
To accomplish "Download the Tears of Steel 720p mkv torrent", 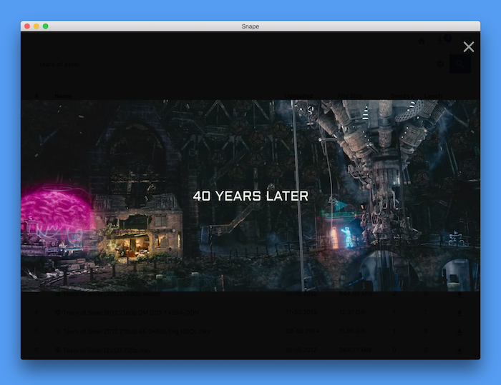I will (x=459, y=350).
